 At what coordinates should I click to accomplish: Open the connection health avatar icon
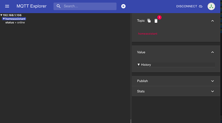[x=211, y=6]
